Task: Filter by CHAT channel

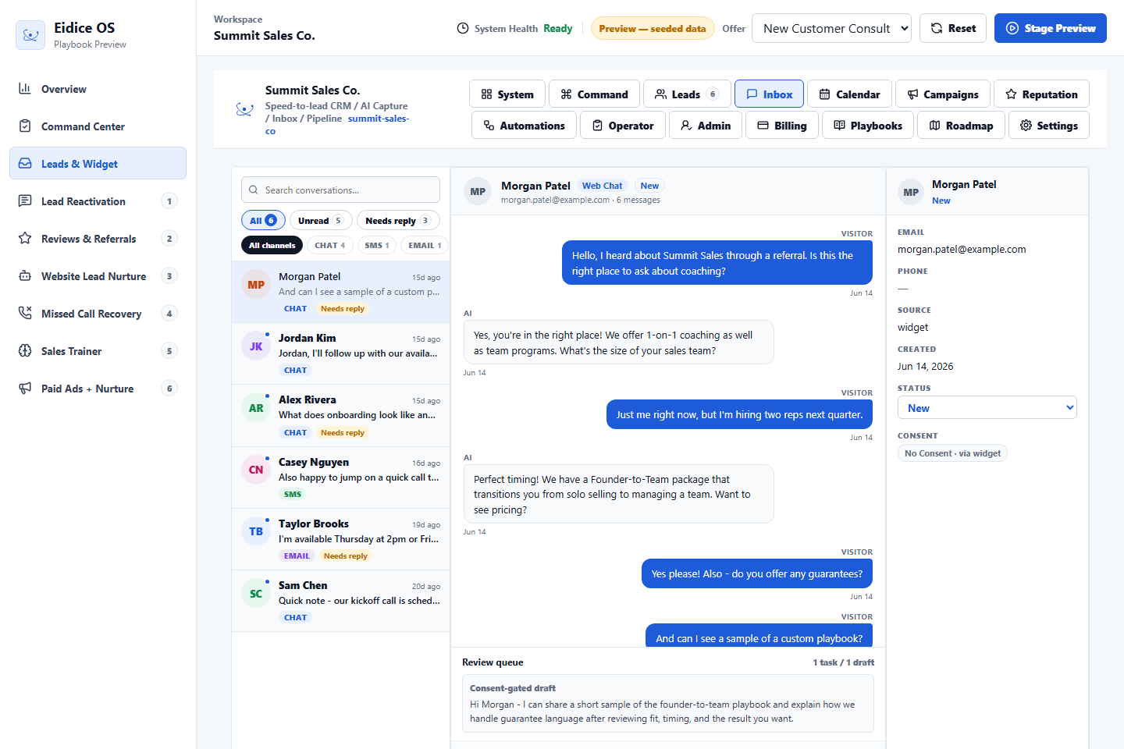Action: point(330,245)
